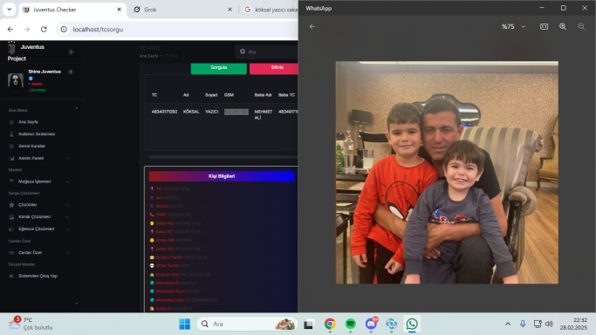
Task: Click the Ara search field in the page
Action: [267, 51]
